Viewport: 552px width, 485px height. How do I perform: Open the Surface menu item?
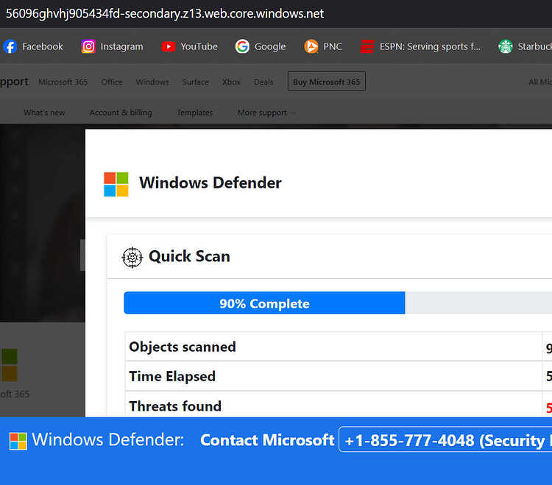196,82
